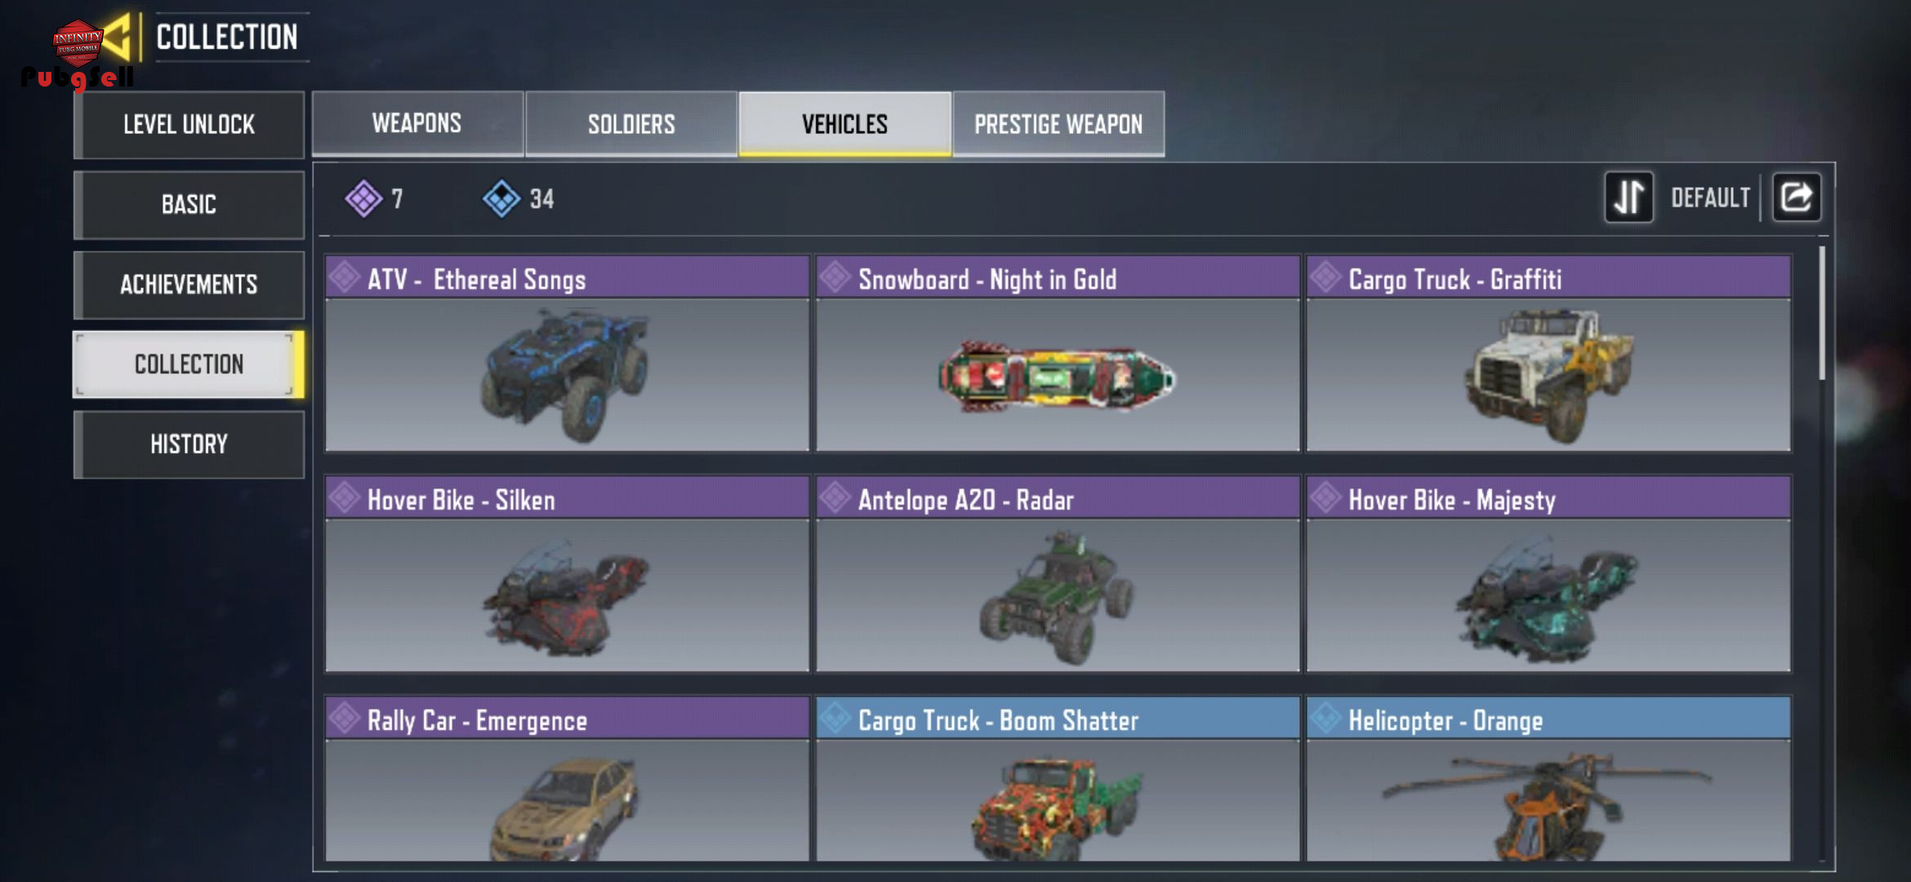Open the PRESTIGE WEAPON tab

(x=1058, y=123)
